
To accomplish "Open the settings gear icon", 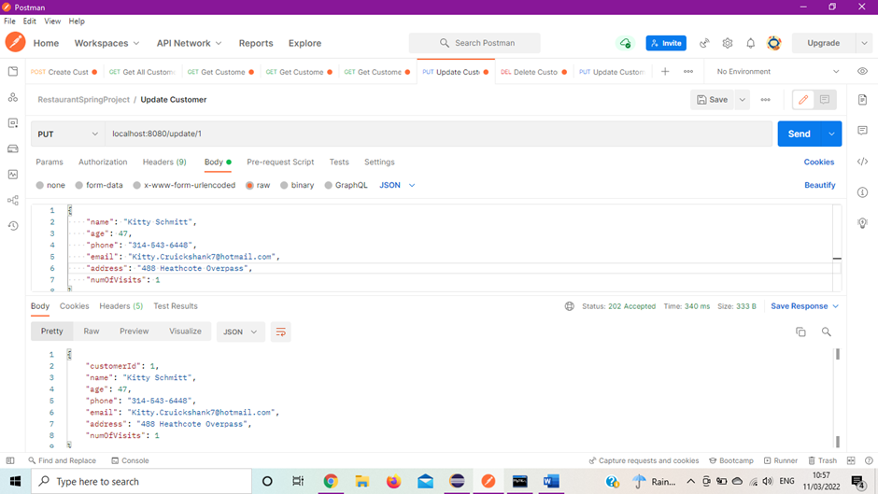I will (x=728, y=43).
